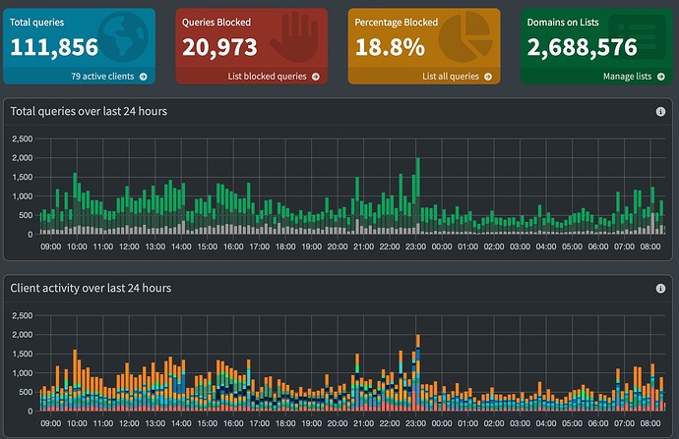Click arrow icon next to Manage lists
679x439 pixels.
point(661,77)
